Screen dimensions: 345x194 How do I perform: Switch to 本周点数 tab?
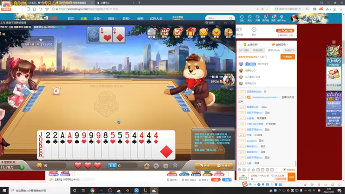point(257,50)
